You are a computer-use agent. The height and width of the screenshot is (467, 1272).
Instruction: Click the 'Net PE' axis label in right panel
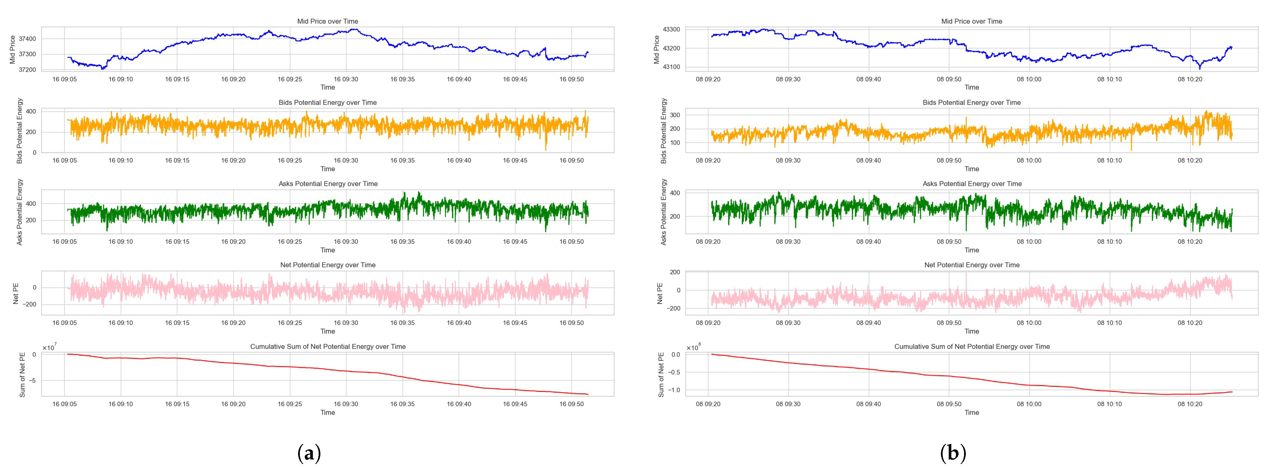660,293
